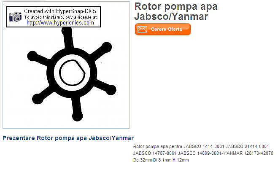Click the dimensions text "De 32mm Di 8.1mm"

coord(152,160)
